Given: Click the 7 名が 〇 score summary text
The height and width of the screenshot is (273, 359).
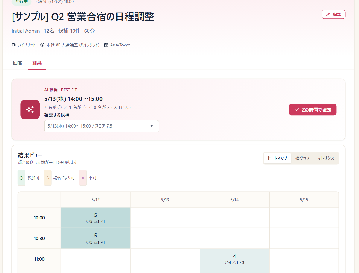Looking at the screenshot, I should coord(87,107).
